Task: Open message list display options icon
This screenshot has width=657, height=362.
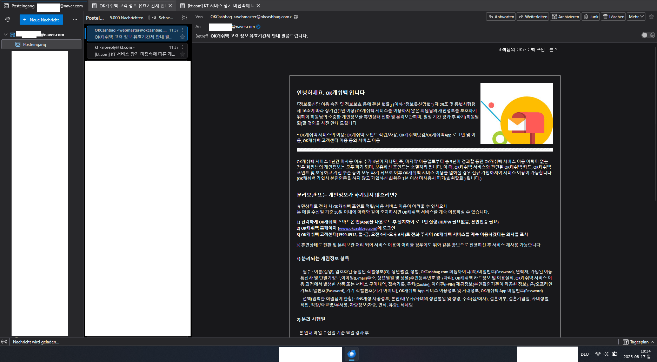Action: click(x=185, y=18)
